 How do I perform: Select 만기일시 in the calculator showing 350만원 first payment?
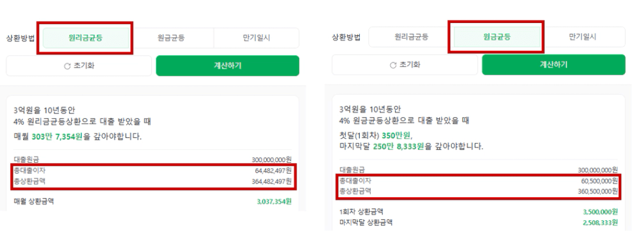click(x=582, y=37)
